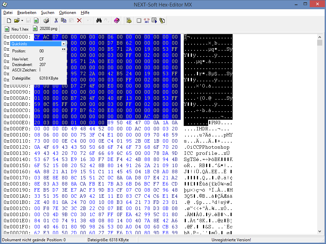The image size is (326, 244).
Task: Delete selection with the red X icon
Action: click(x=79, y=20)
